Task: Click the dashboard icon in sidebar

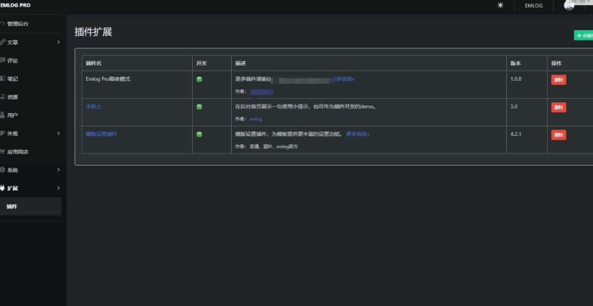Action: [x=3, y=24]
